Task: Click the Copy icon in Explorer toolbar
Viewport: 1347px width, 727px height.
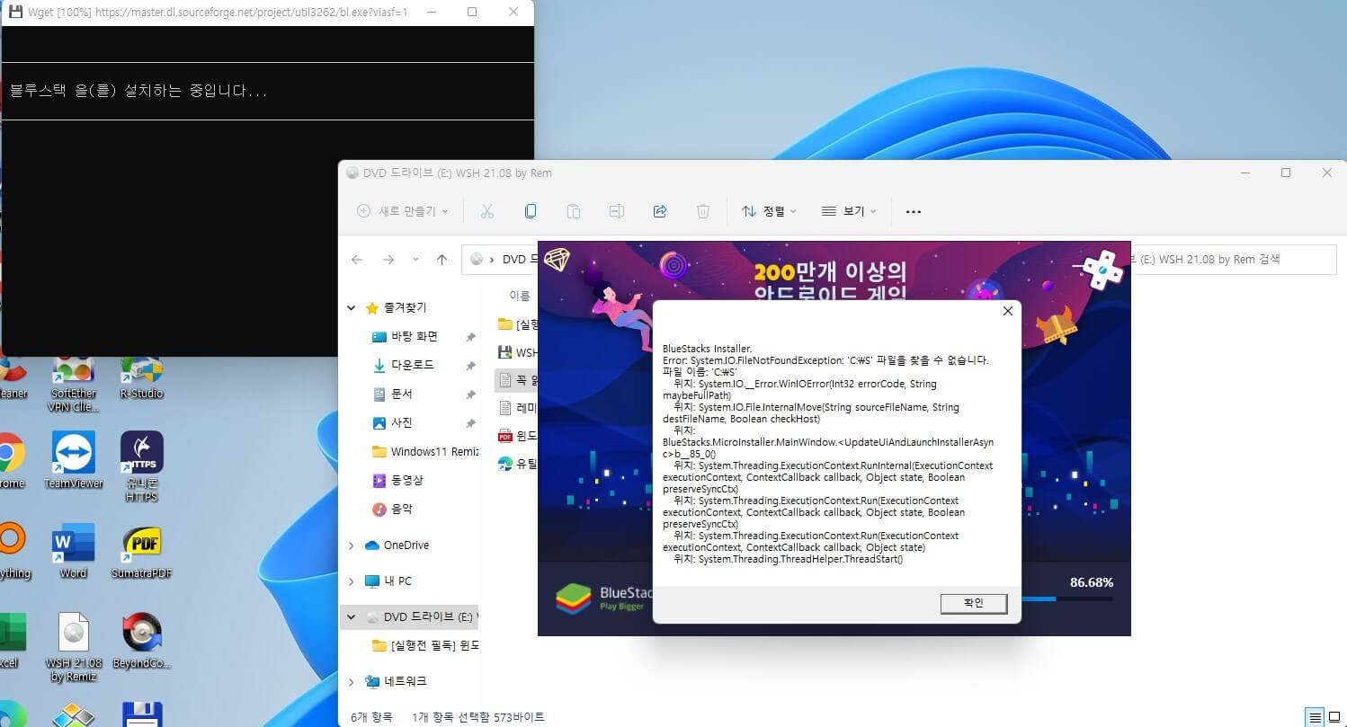Action: [531, 211]
